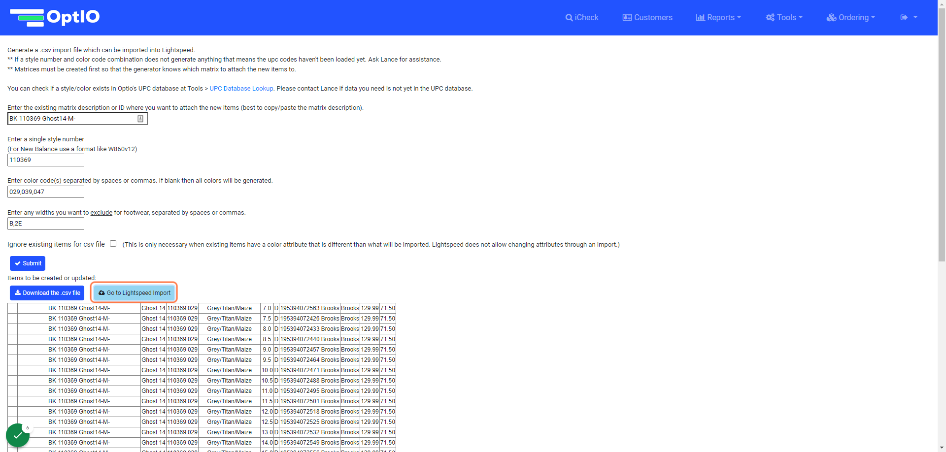Click size 7.0 cell in table
Screen dimensions: 946x452
pos(267,308)
